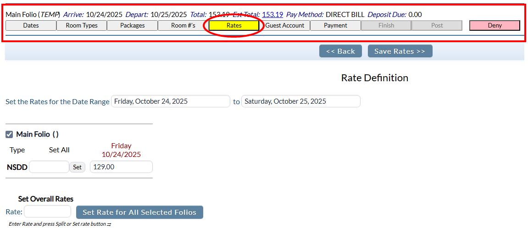
Task: Uncheck the Main Folio checkbox
Action: click(9, 134)
